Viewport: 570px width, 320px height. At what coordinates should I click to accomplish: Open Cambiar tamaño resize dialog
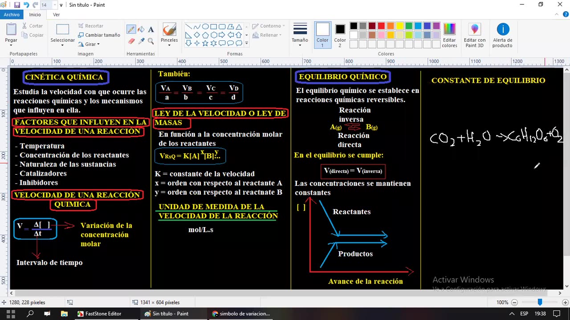99,35
